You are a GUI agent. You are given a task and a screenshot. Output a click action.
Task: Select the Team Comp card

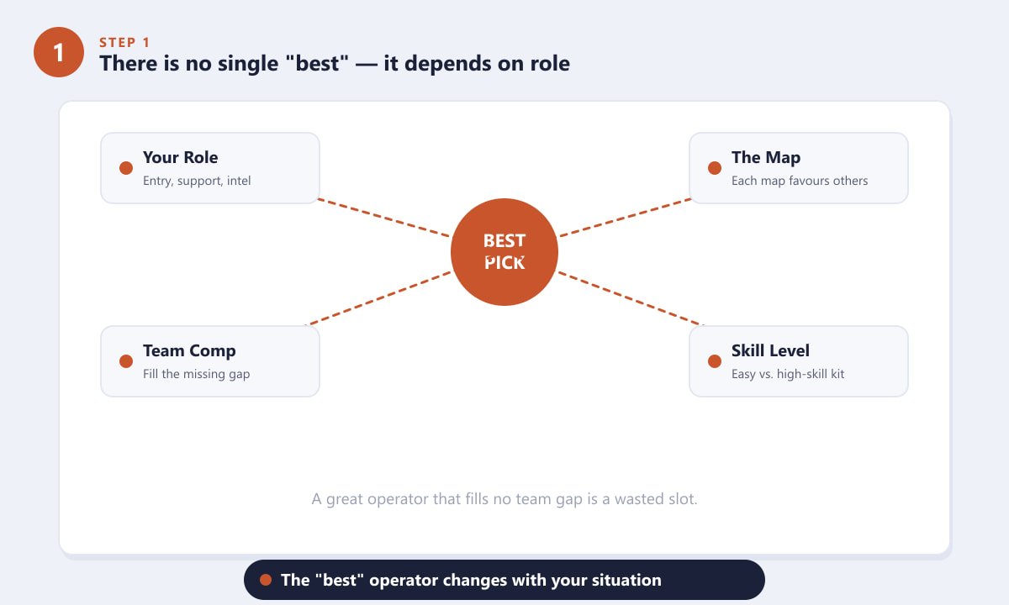(210, 361)
